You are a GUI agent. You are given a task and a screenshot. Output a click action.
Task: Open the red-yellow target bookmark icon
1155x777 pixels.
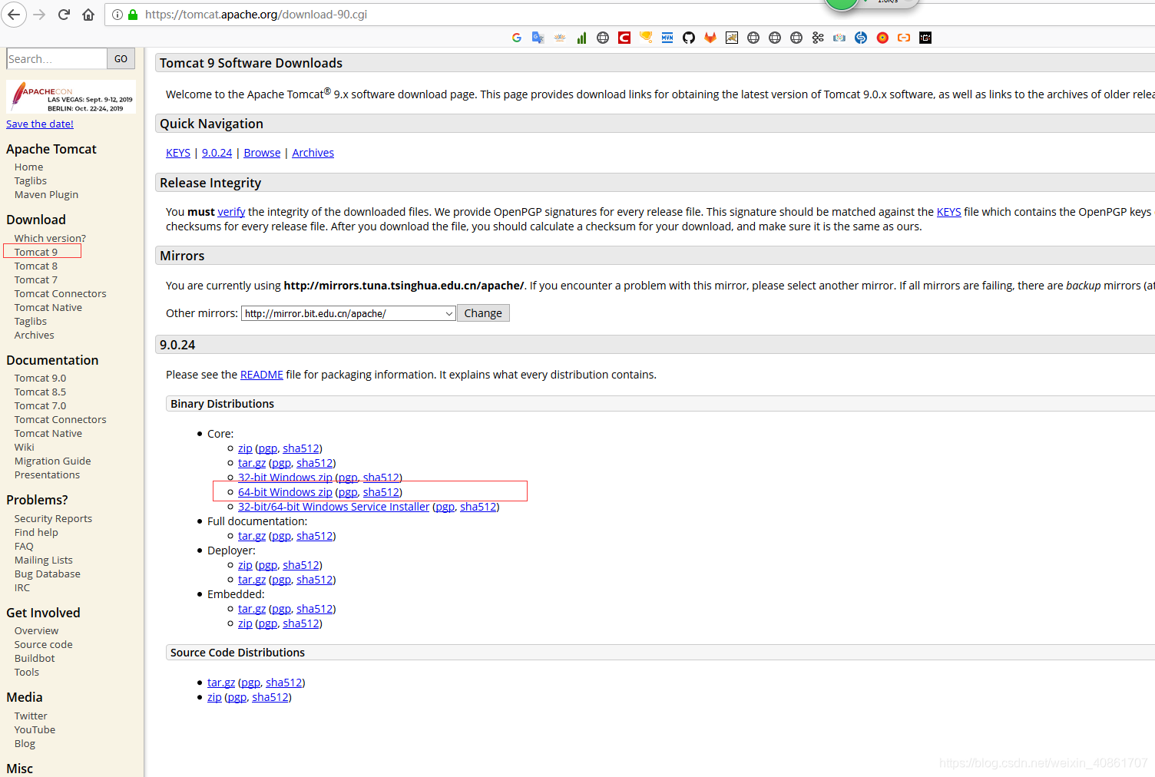(882, 38)
